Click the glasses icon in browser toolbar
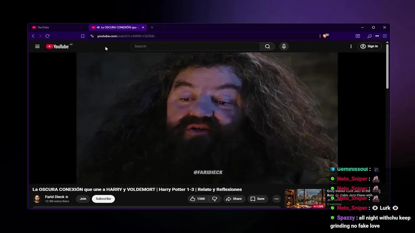The width and height of the screenshot is (415, 233). pos(377,36)
